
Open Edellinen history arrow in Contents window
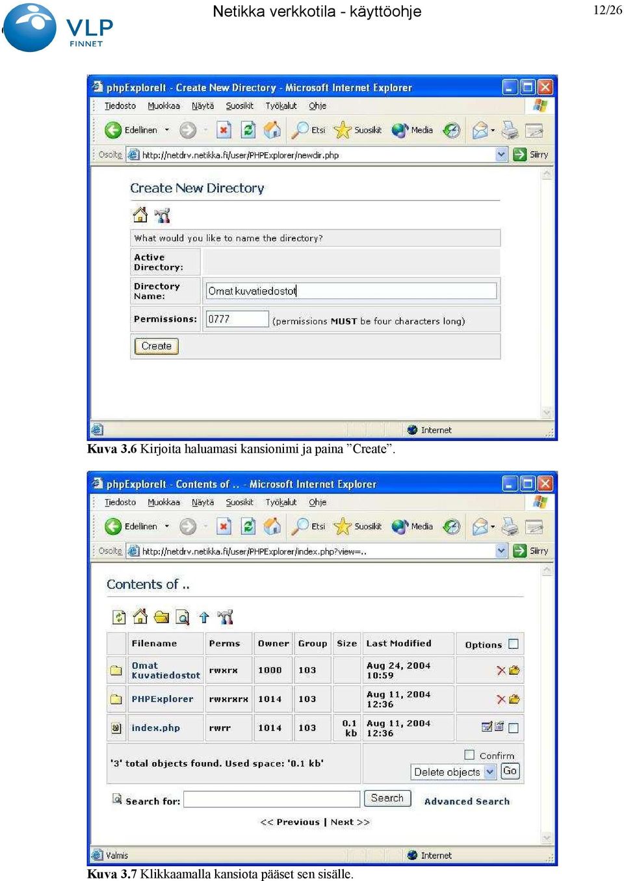click(x=167, y=526)
